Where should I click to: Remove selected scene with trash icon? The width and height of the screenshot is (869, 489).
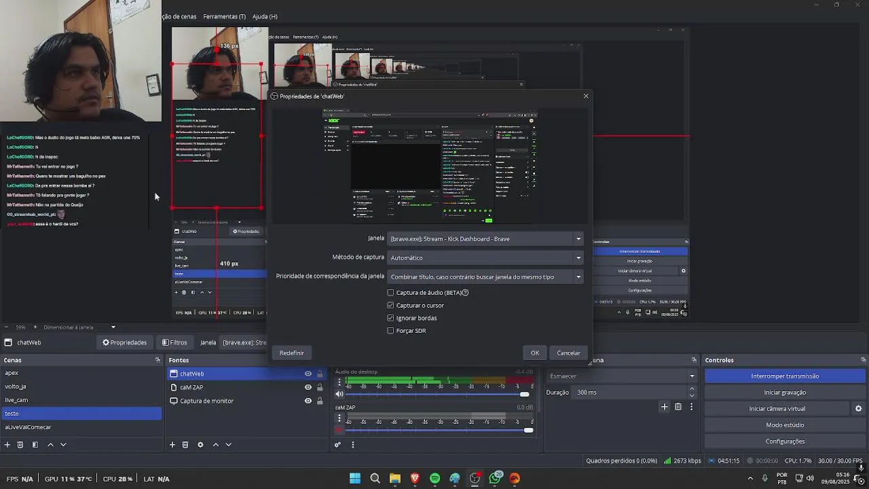tap(20, 445)
